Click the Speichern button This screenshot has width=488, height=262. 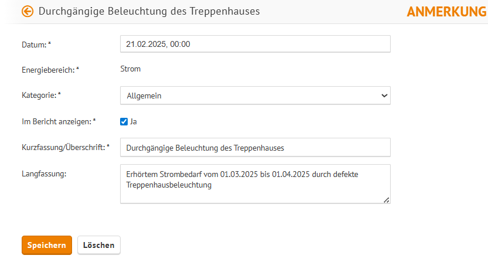[x=47, y=245]
